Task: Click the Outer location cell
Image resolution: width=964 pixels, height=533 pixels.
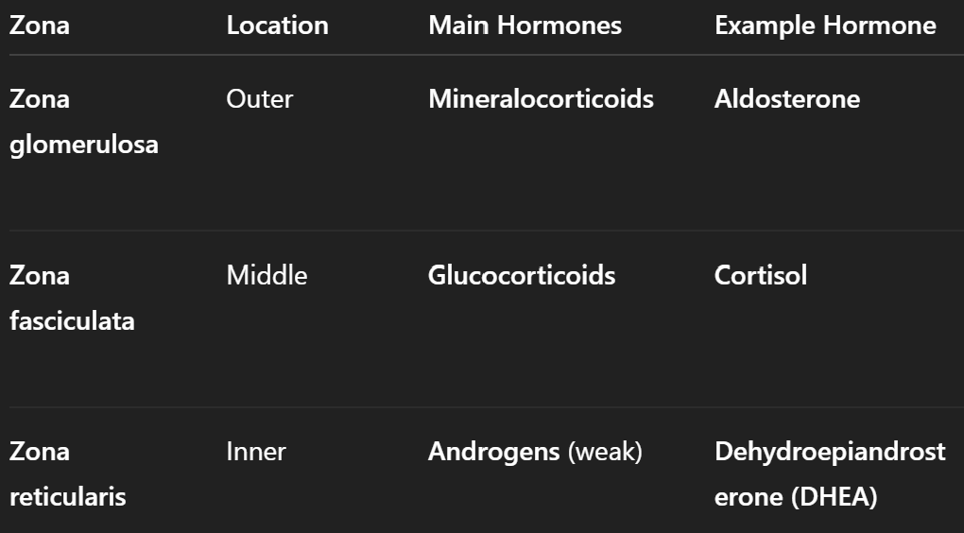Action: coord(260,99)
